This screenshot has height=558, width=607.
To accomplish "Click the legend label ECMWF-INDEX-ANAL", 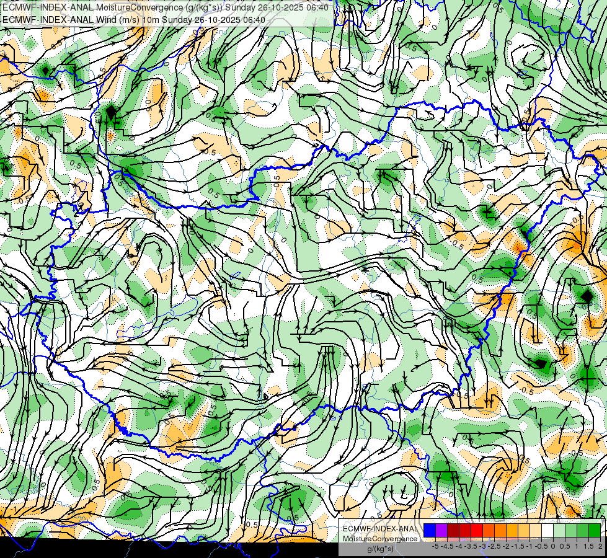I will (x=380, y=529).
